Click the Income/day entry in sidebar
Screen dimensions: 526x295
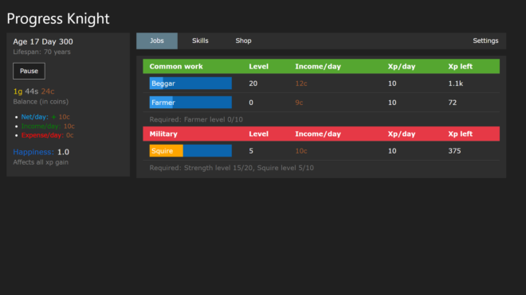pyautogui.click(x=48, y=126)
